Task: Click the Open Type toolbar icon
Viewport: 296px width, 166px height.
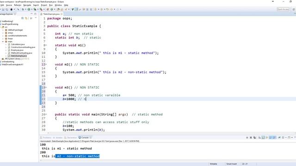Action: (58, 9)
